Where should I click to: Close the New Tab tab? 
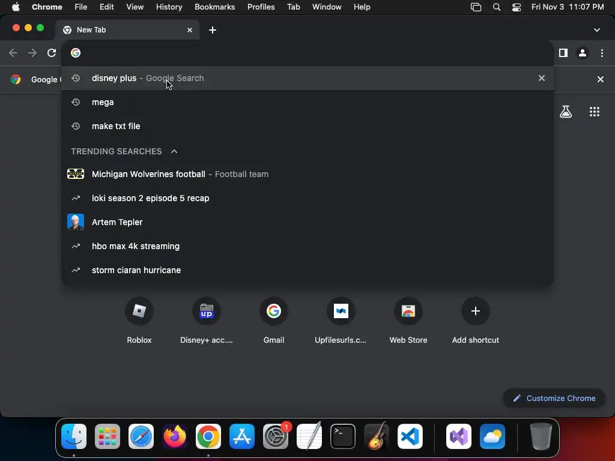pos(190,30)
